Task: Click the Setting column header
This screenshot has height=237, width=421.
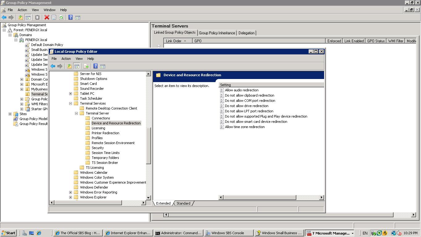Action: (271, 85)
